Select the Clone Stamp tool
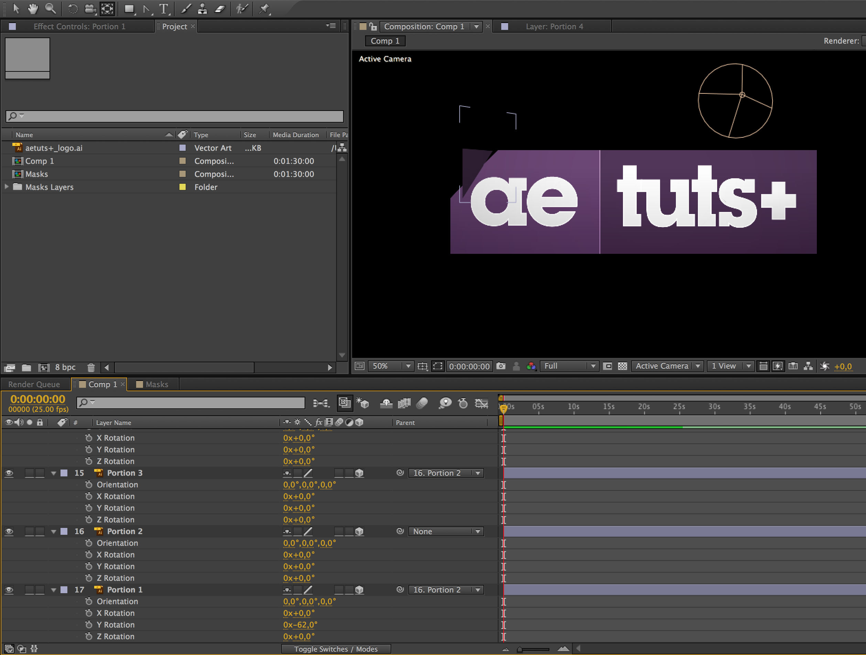This screenshot has width=866, height=655. pos(202,9)
